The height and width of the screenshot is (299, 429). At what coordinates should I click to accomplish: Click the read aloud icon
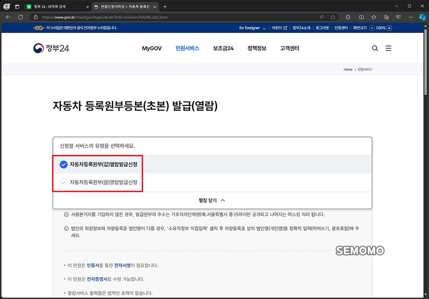[x=322, y=17]
